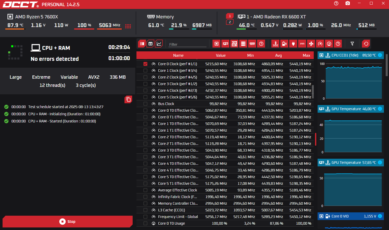Toggle the unknown hardware question-mark filter
Image resolution: width=389 pixels, height=230 pixels.
click(261, 44)
